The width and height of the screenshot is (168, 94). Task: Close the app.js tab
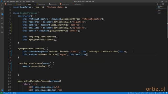pyautogui.click(x=34, y=4)
